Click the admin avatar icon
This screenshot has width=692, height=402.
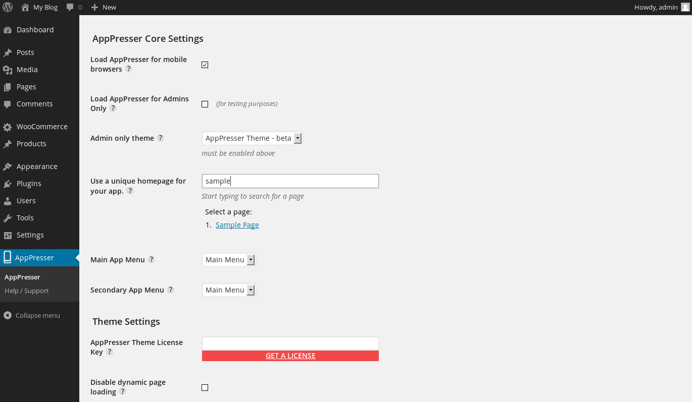[685, 7]
